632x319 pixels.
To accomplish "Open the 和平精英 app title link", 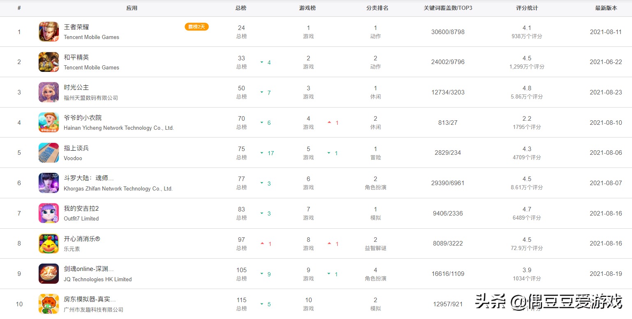I will coord(76,57).
